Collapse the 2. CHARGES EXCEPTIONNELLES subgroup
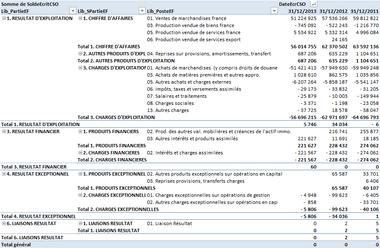Screen dimensions: 380x248 (x=80, y=195)
